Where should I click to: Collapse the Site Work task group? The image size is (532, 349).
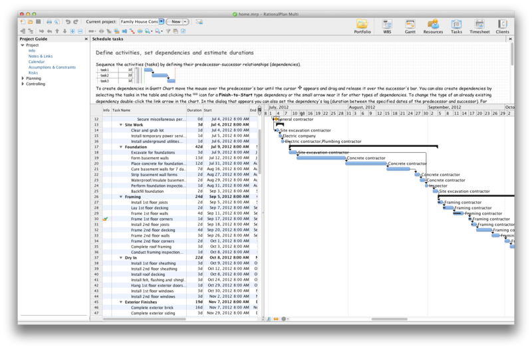pyautogui.click(x=121, y=125)
